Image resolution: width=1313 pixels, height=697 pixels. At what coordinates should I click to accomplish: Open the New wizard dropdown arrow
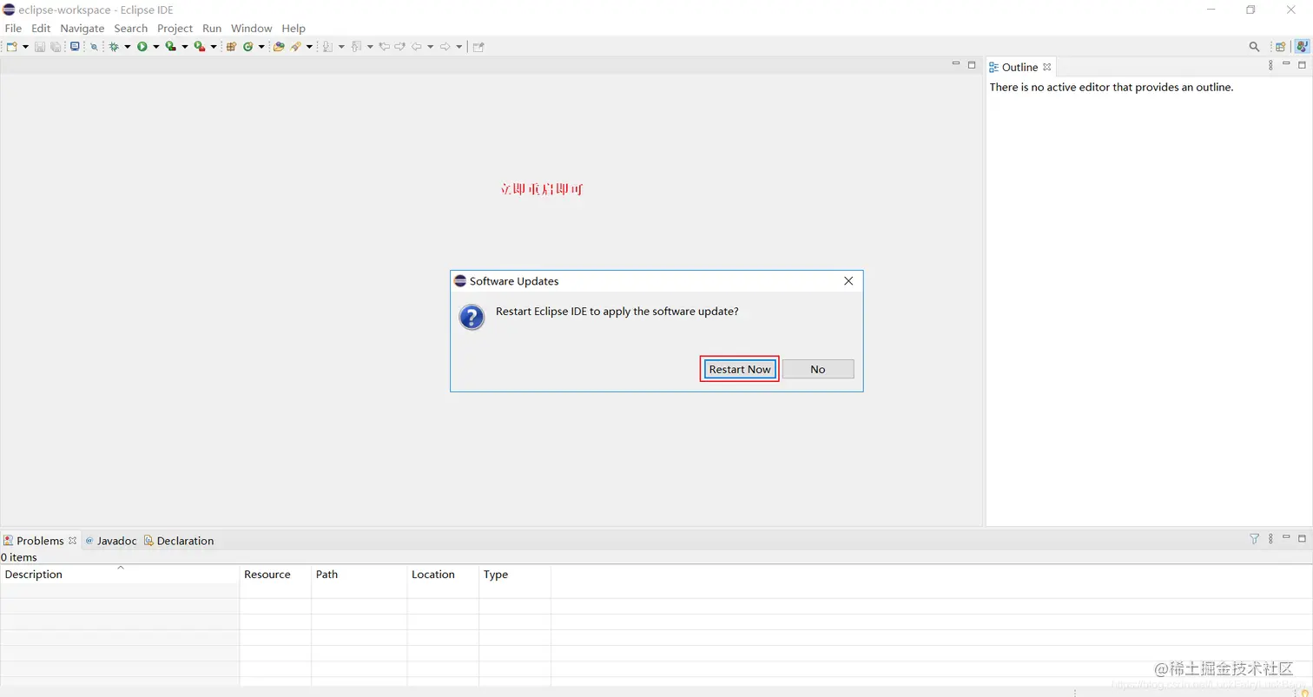coord(25,47)
